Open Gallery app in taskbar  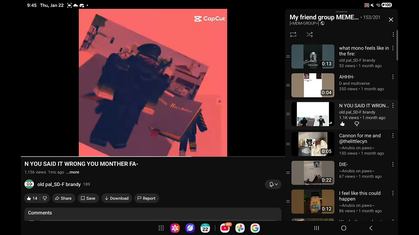click(x=175, y=228)
